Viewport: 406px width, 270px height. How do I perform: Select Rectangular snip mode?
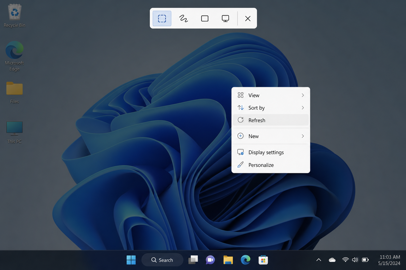tap(162, 18)
